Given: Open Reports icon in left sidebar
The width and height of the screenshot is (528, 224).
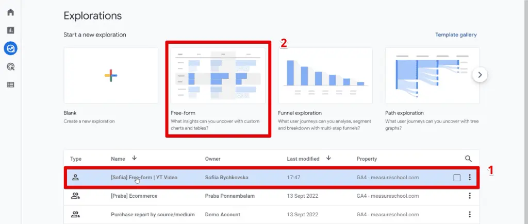Looking at the screenshot, I should pos(10,30).
